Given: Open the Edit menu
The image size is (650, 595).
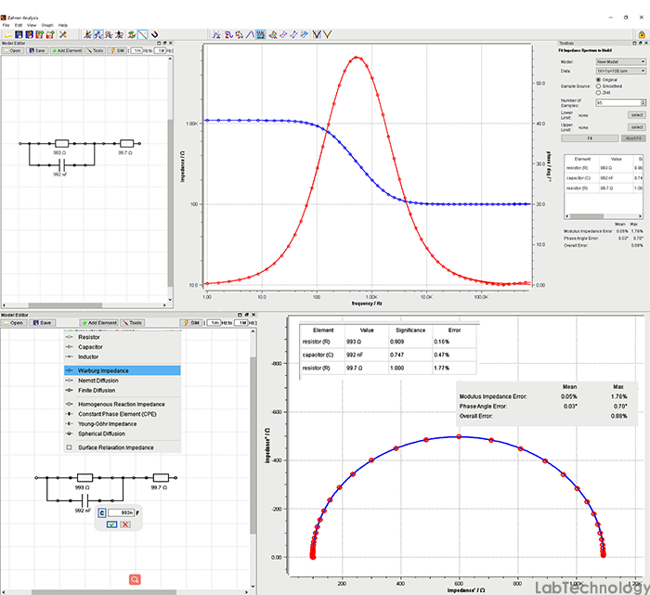Looking at the screenshot, I should pos(19,25).
